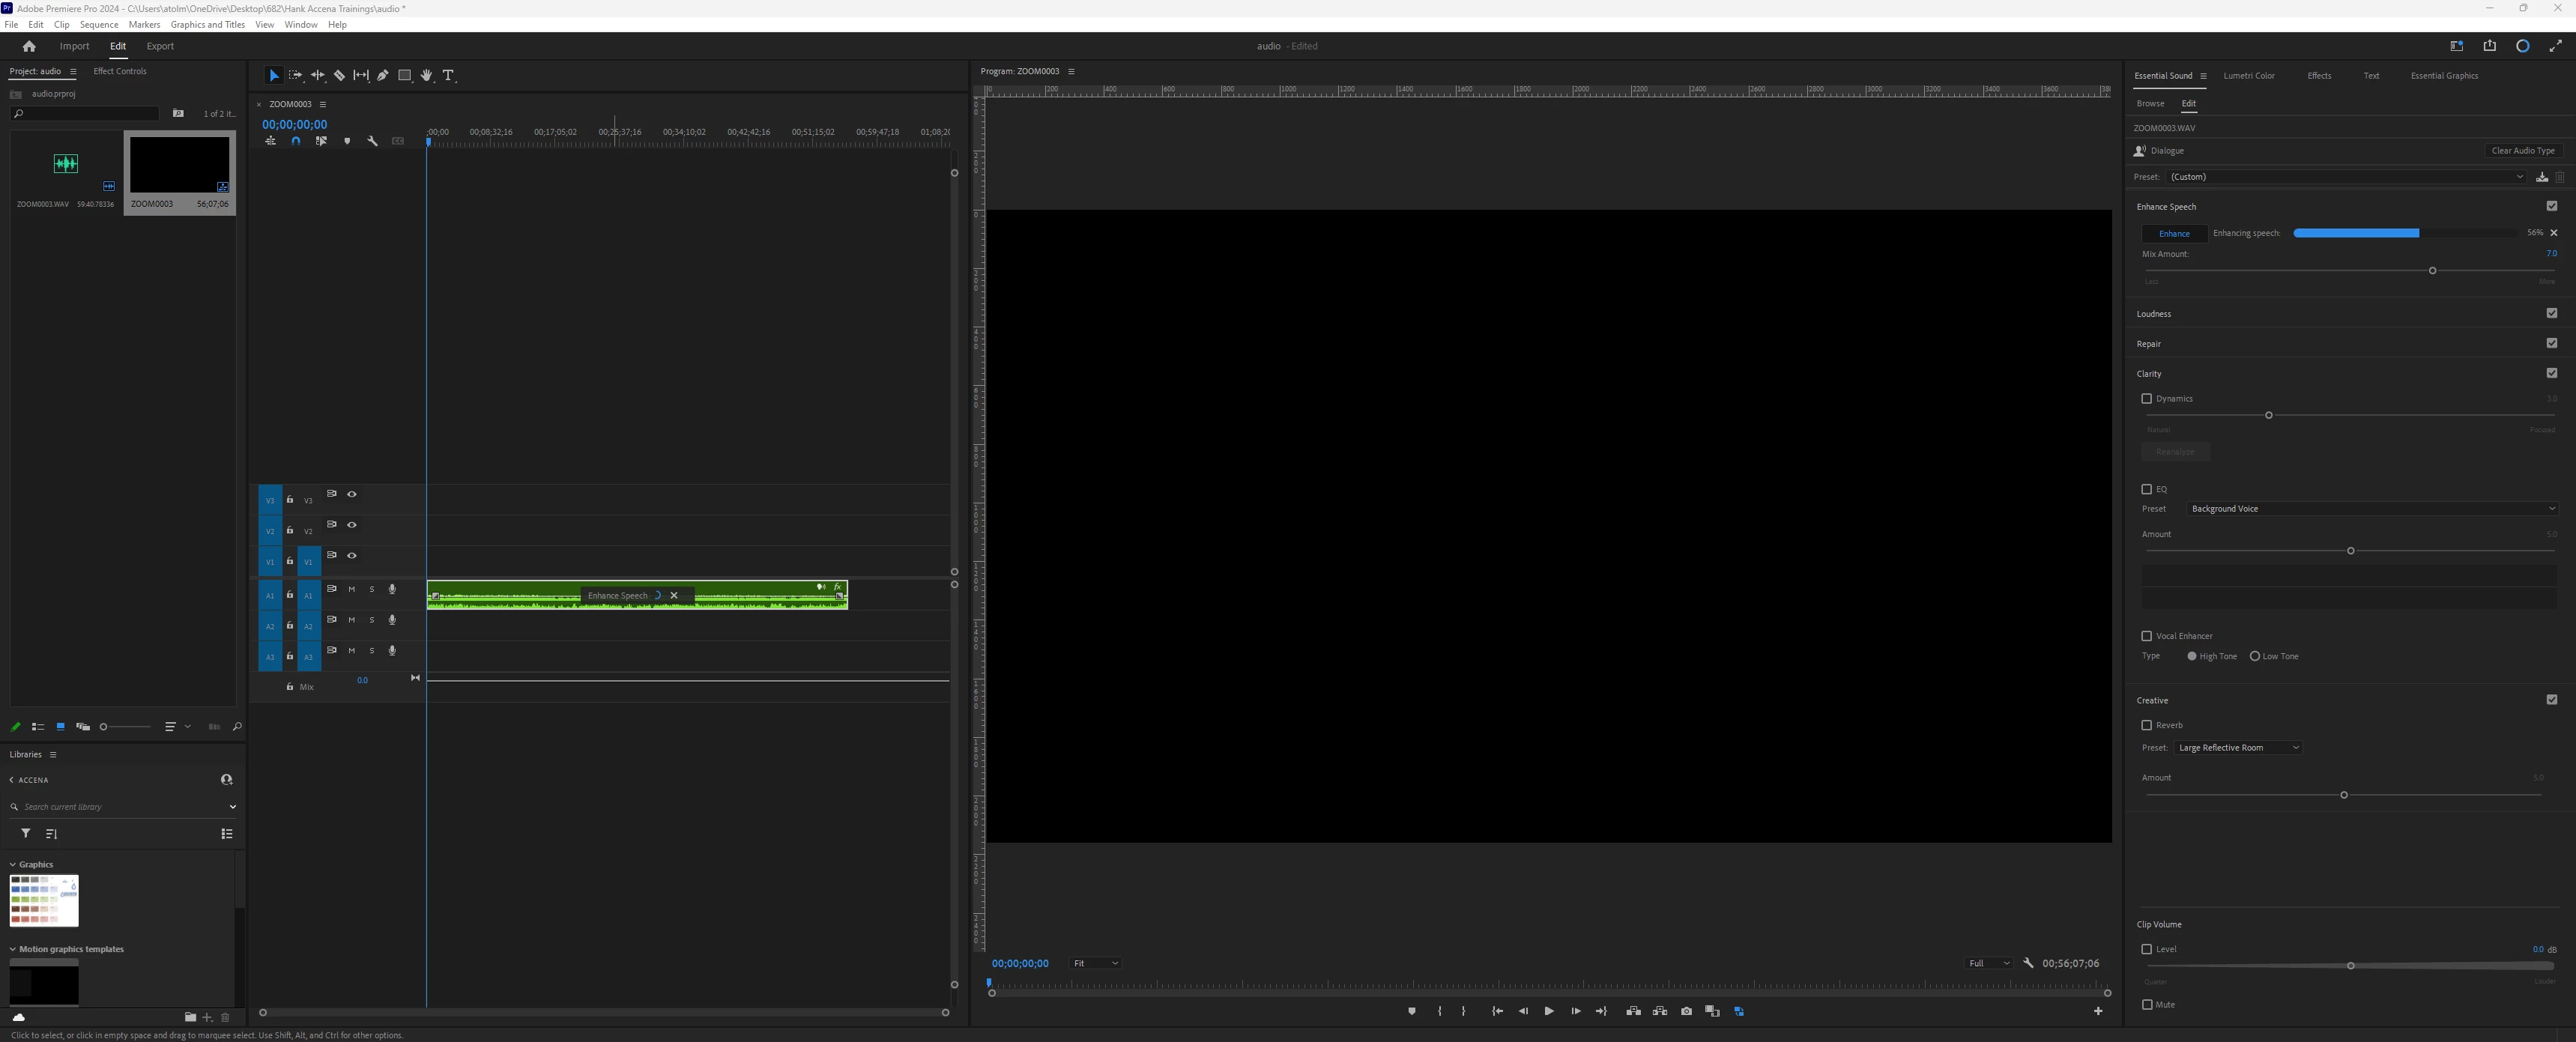Open the Fit zoom level dropdown
The image size is (2576, 1042).
[x=1095, y=963]
